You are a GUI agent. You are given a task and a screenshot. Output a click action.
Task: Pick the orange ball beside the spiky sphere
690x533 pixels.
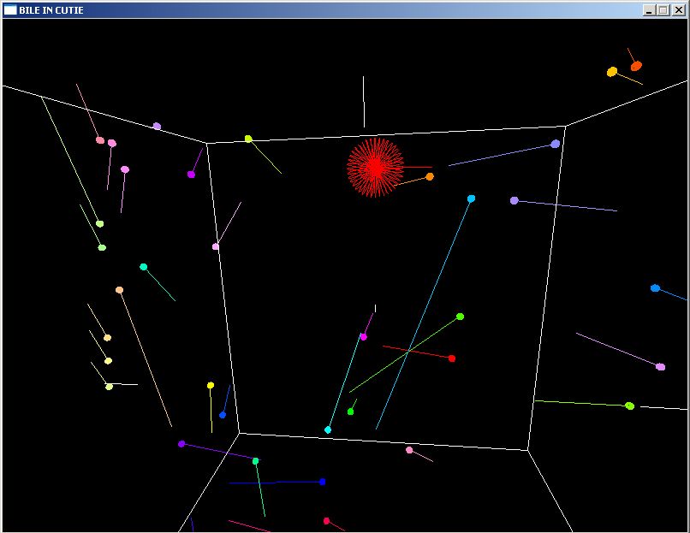click(x=430, y=177)
